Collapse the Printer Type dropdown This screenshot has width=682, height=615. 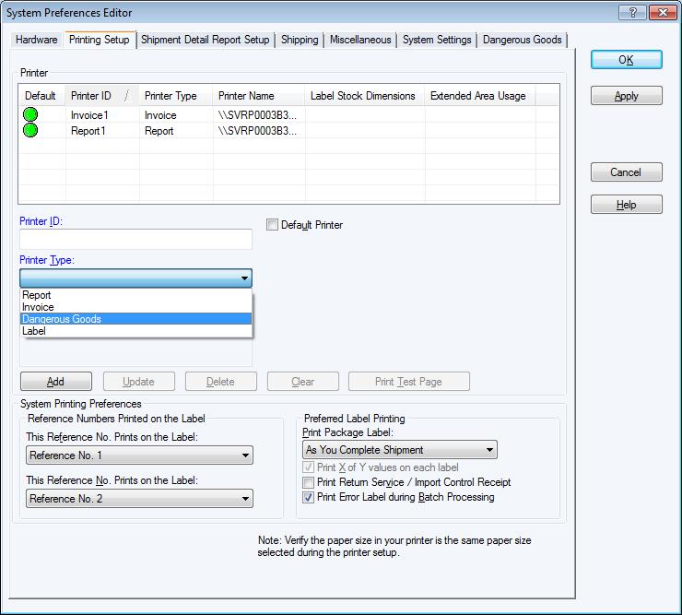pyautogui.click(x=244, y=278)
